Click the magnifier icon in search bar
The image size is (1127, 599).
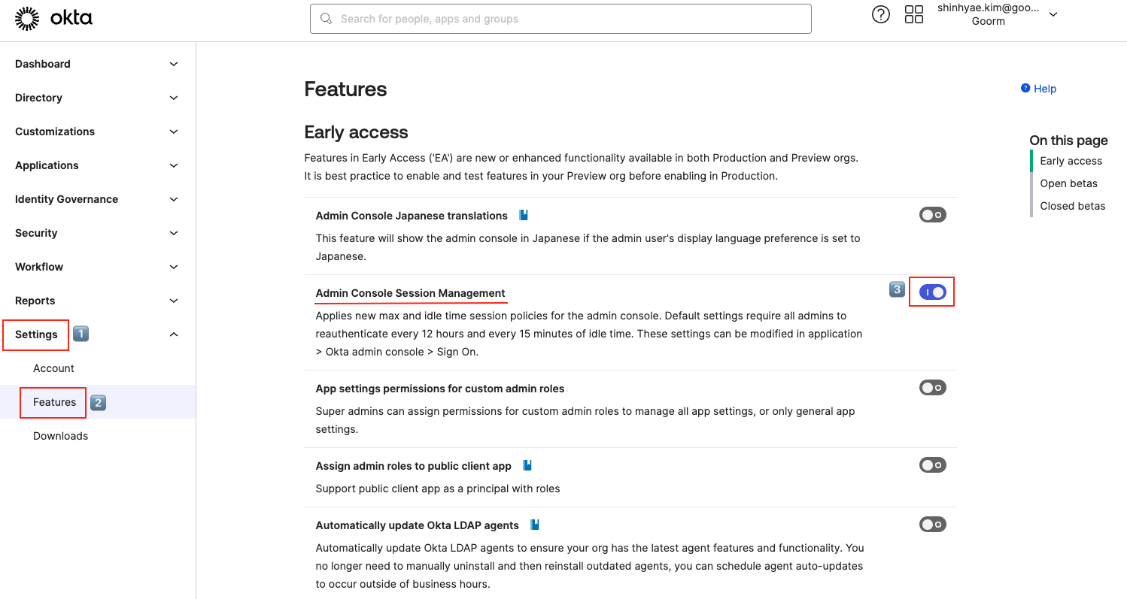pos(326,19)
